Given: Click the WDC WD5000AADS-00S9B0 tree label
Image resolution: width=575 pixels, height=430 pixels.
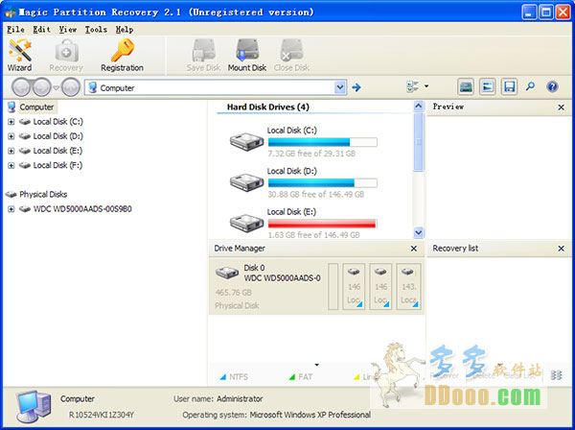Looking at the screenshot, I should pyautogui.click(x=82, y=209).
